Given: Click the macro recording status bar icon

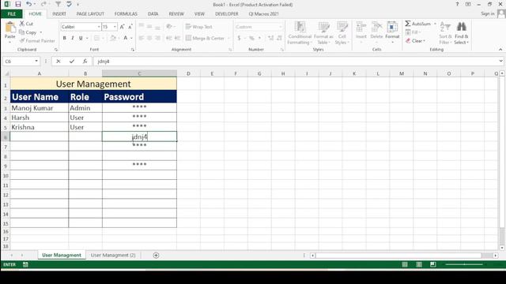Looking at the screenshot, I should tap(25, 264).
